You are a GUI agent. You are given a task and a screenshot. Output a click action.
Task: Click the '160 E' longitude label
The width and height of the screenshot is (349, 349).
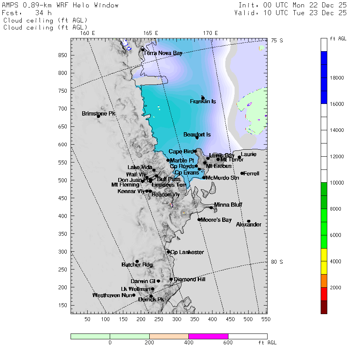(88, 33)
